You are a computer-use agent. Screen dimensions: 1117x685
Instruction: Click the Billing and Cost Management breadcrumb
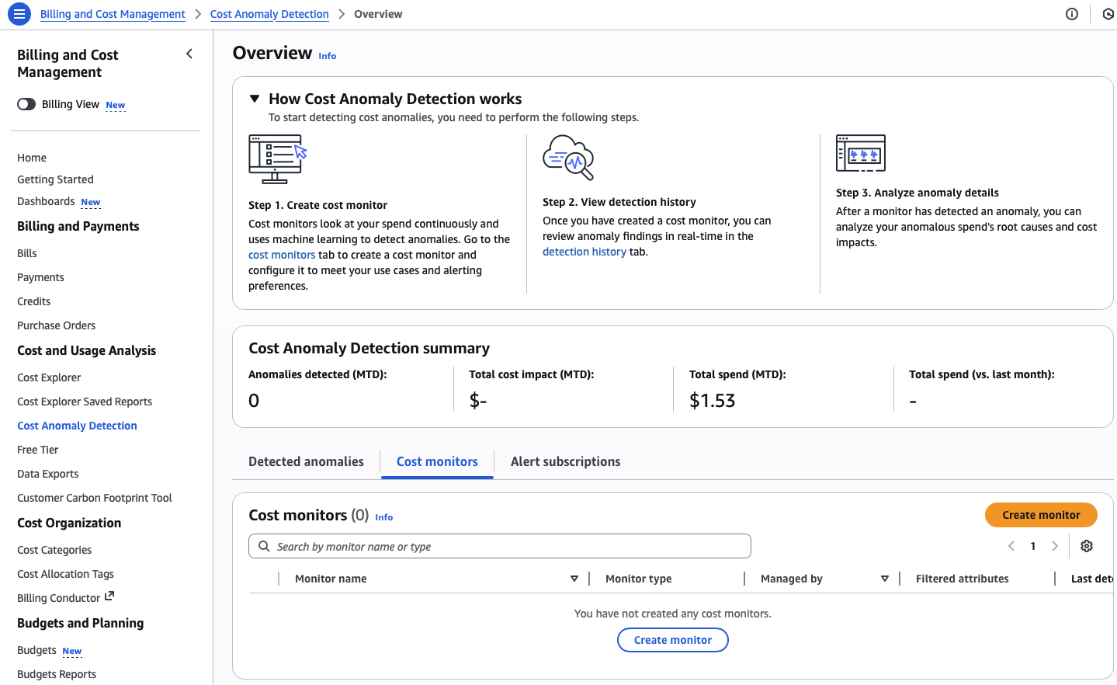pyautogui.click(x=113, y=14)
